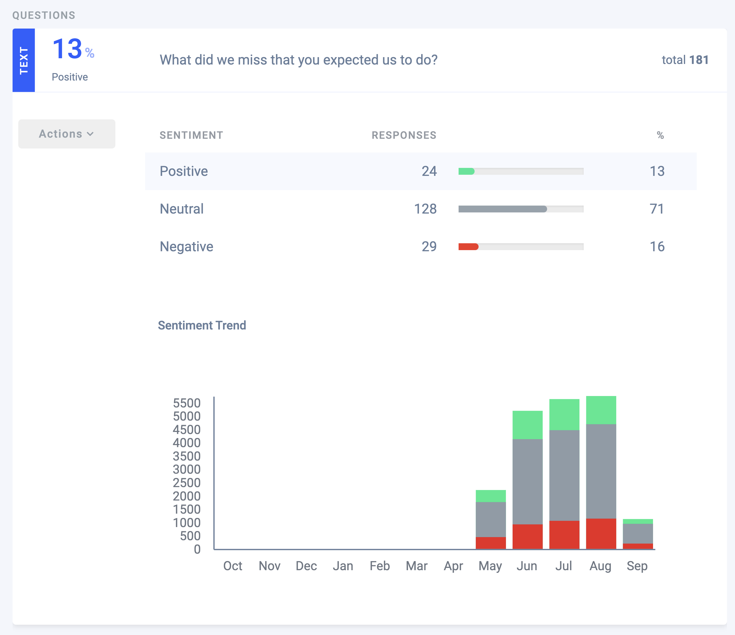Click the chevron arrow beside Actions

91,134
